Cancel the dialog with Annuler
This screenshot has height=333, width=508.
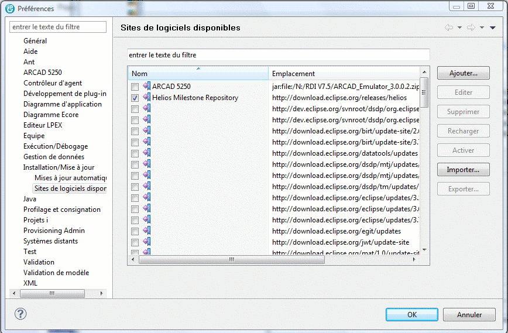469,314
